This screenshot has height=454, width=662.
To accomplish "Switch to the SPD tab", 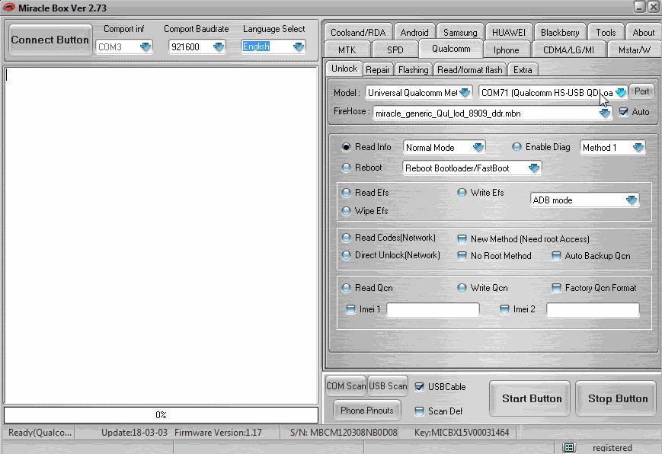I will [x=395, y=50].
